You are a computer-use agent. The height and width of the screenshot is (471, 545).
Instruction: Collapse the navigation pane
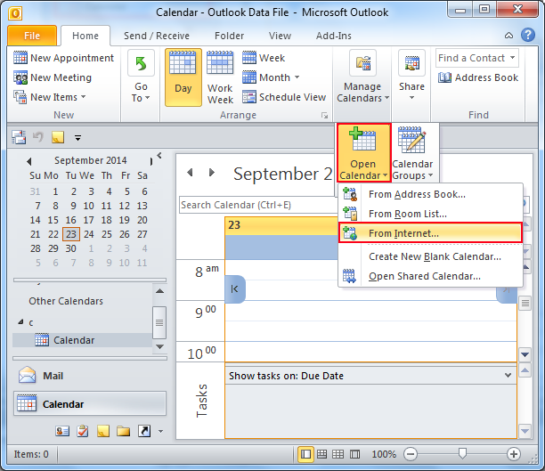(x=159, y=156)
